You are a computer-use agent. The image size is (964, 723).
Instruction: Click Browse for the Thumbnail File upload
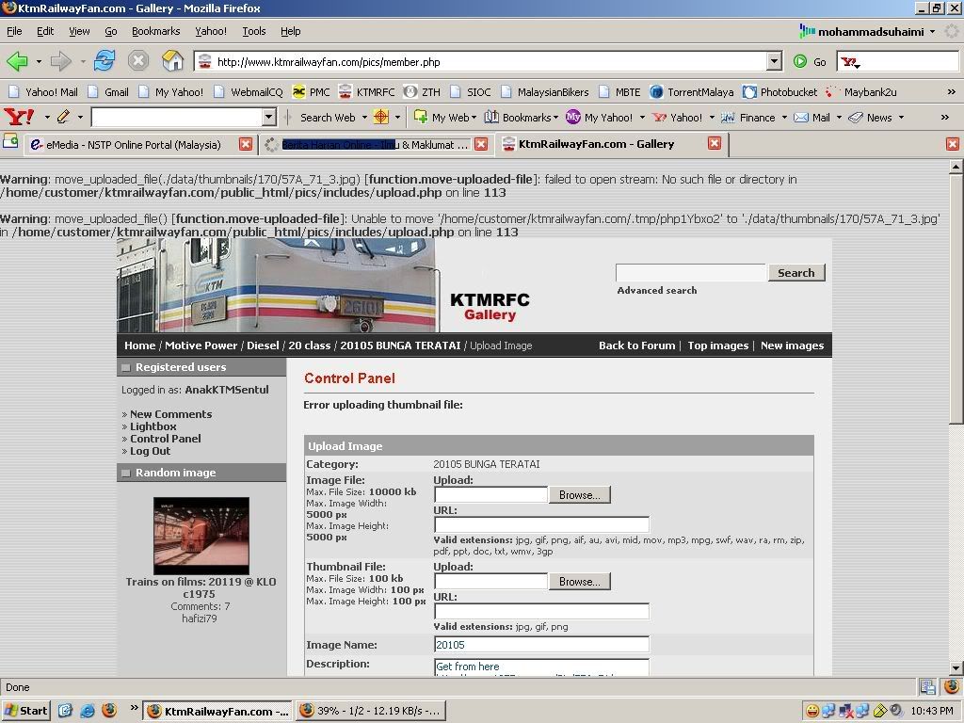pos(579,582)
